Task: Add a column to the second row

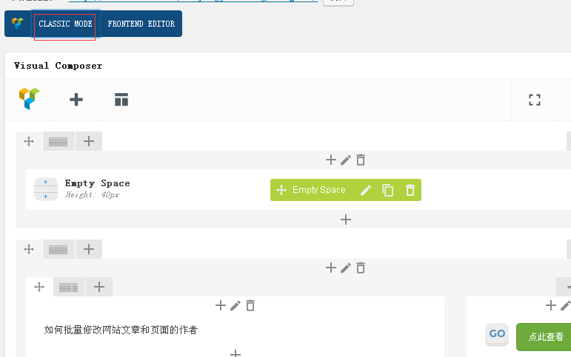Action: (x=89, y=249)
